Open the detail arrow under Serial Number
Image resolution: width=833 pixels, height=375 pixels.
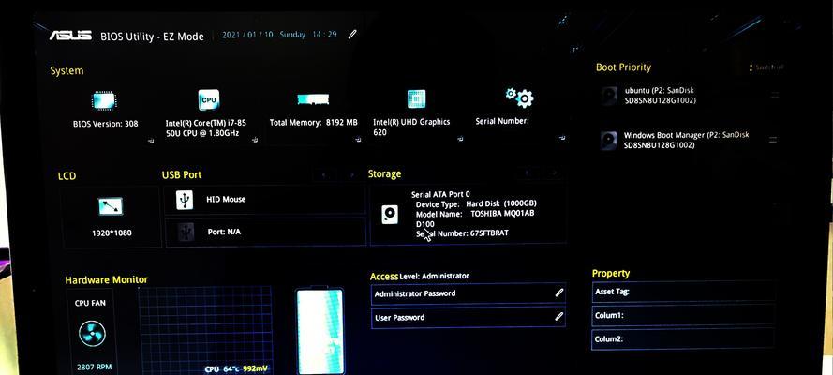pos(562,138)
